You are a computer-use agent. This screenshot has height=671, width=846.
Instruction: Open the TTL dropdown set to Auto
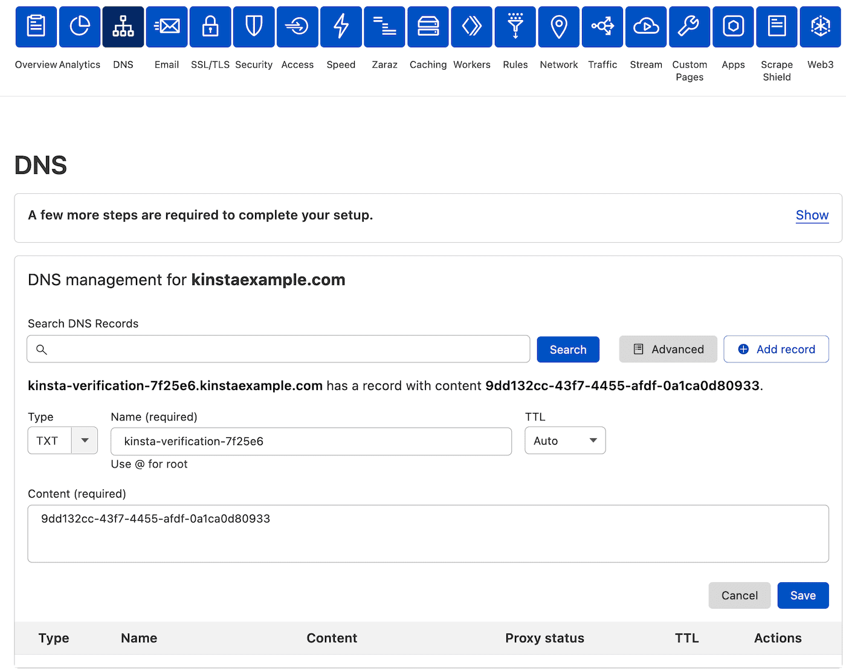565,440
